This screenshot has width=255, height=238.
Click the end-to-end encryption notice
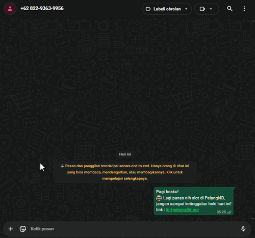tap(125, 172)
